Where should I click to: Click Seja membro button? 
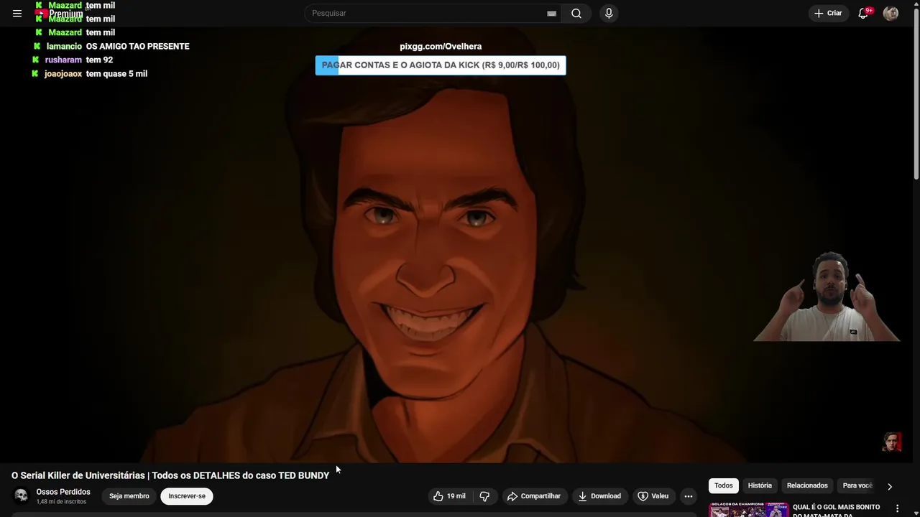point(129,496)
